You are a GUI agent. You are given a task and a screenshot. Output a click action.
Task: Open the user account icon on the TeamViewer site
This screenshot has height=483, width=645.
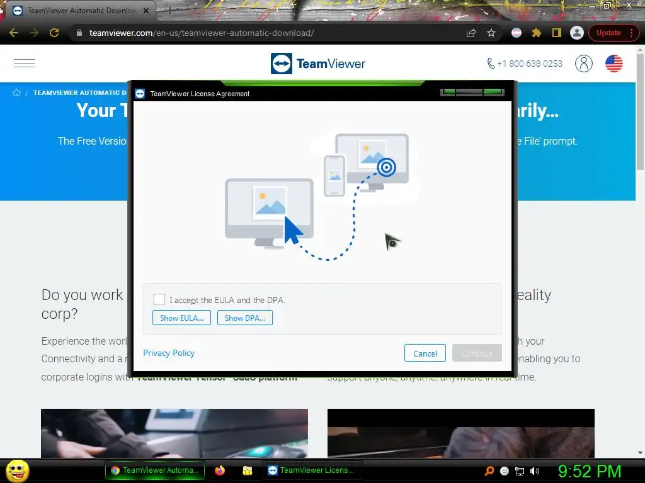584,64
